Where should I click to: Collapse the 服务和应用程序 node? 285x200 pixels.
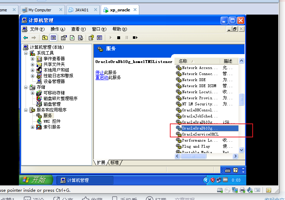coord(26,110)
